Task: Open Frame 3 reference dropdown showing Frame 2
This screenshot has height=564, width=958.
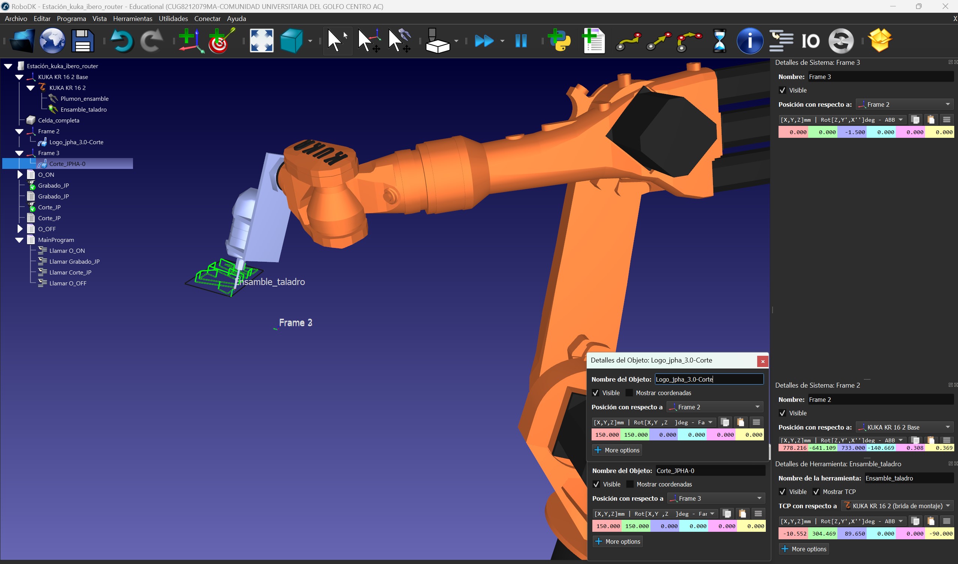Action: 904,104
